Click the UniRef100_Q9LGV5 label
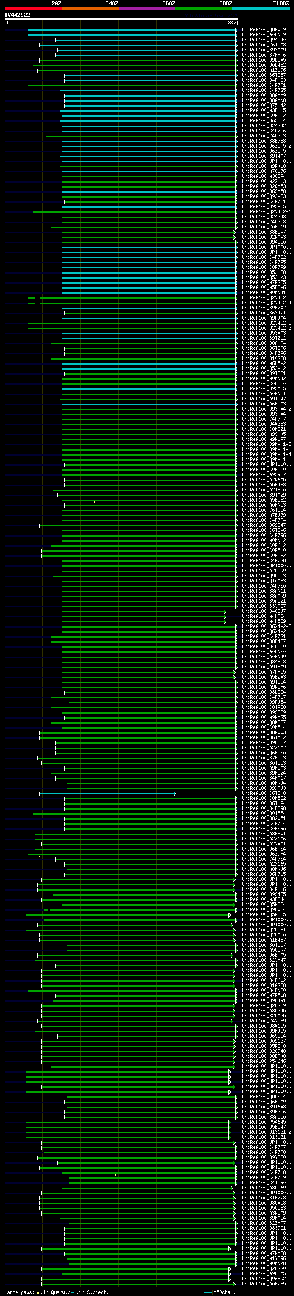This screenshot has height=1296, width=294. pyautogui.click(x=264, y=60)
